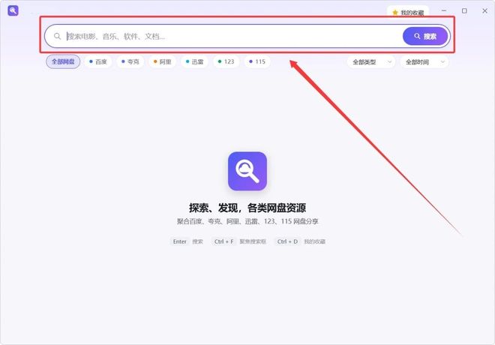Image resolution: width=495 pixels, height=345 pixels.
Task: Click the Ctrl + D shortcut hint
Action: [x=287, y=241]
